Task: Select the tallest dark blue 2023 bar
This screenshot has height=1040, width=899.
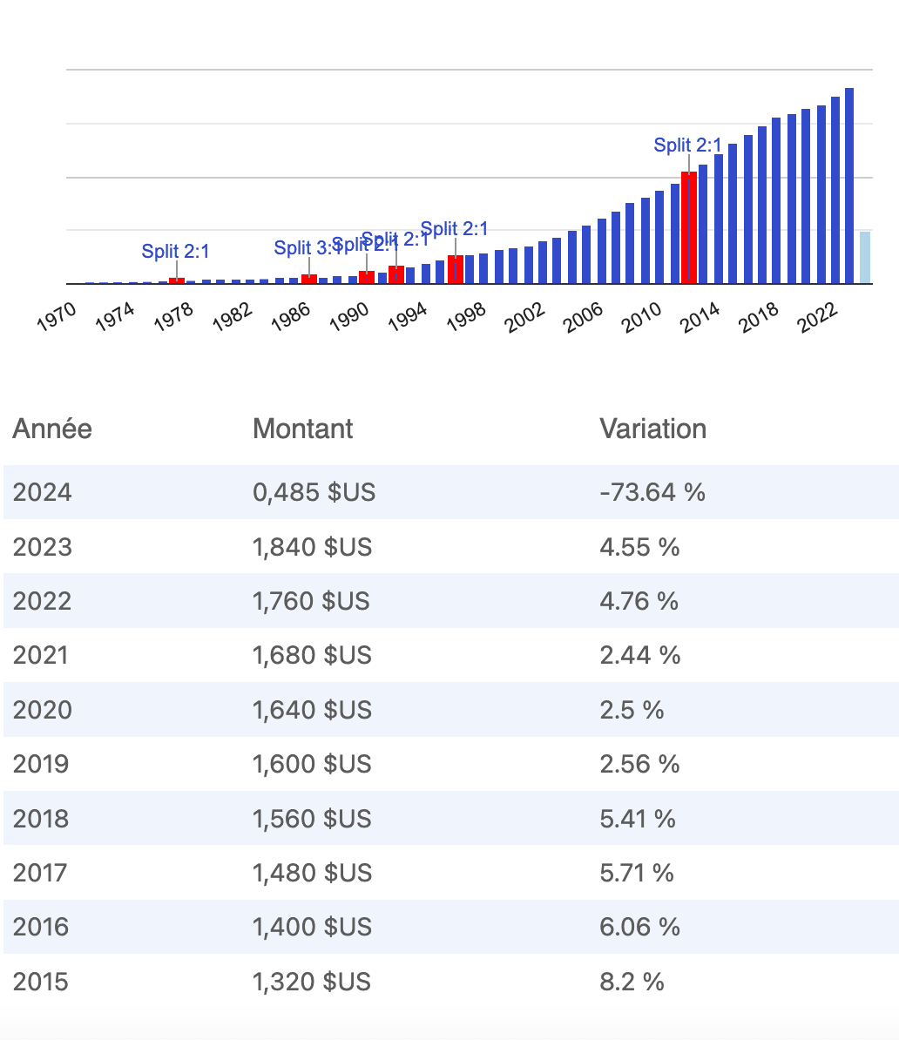Action: tap(849, 186)
